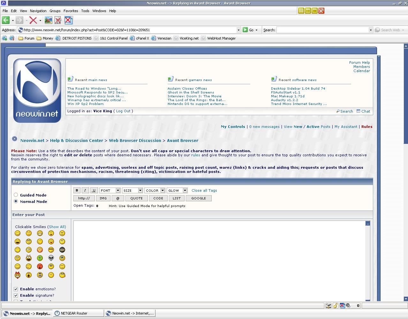Click the IMG tag button
Image resolution: width=408 pixels, height=319 pixels.
click(x=103, y=198)
